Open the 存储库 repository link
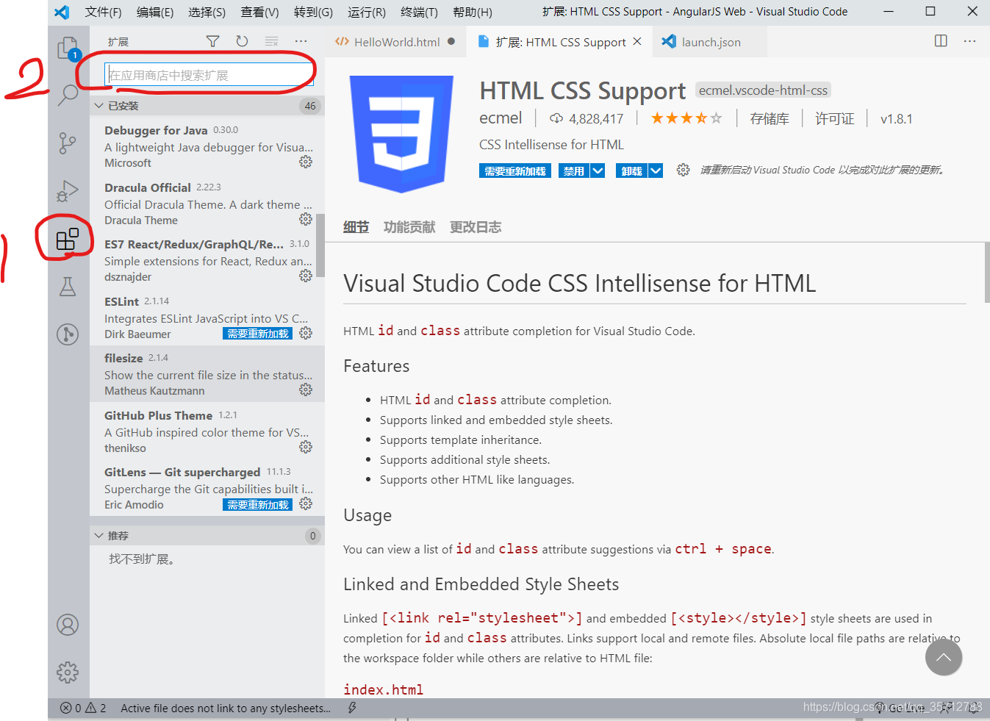990x721 pixels. (770, 118)
